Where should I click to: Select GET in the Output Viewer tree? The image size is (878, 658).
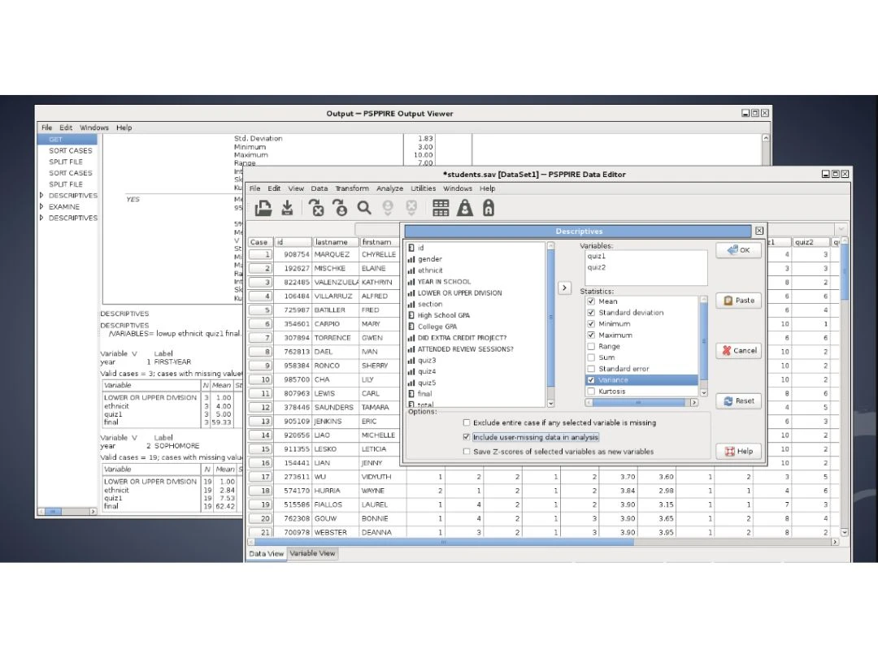point(67,140)
